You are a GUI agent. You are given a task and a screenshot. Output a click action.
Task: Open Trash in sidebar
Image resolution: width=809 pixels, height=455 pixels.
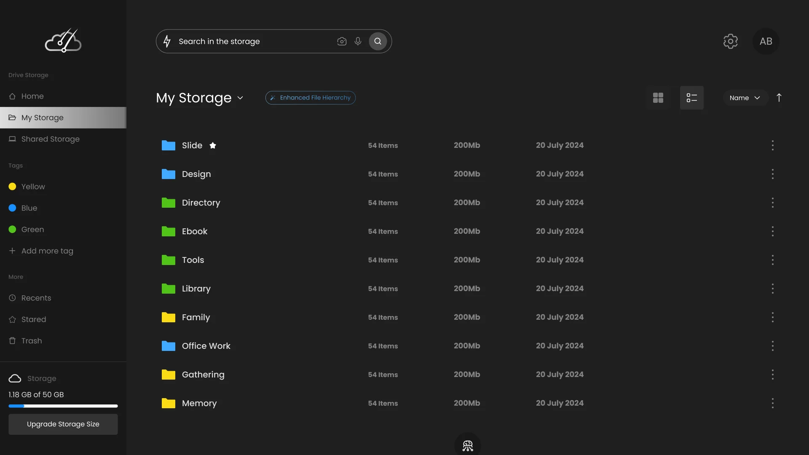[63, 341]
